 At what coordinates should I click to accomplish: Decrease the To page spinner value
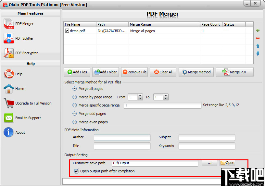[x=166, y=98]
